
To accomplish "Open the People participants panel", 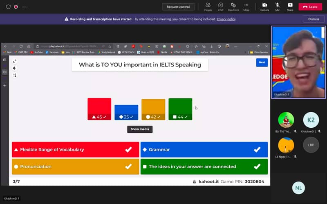I will (208, 6).
